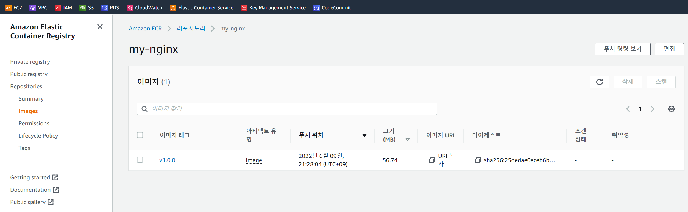
Task: Open the CodeCommit shortcut icon
Action: point(316,8)
